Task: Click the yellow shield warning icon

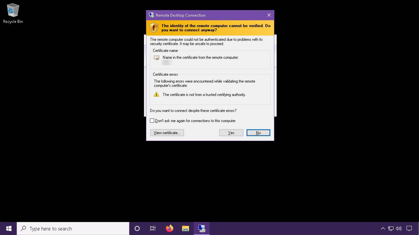Action: click(x=154, y=28)
